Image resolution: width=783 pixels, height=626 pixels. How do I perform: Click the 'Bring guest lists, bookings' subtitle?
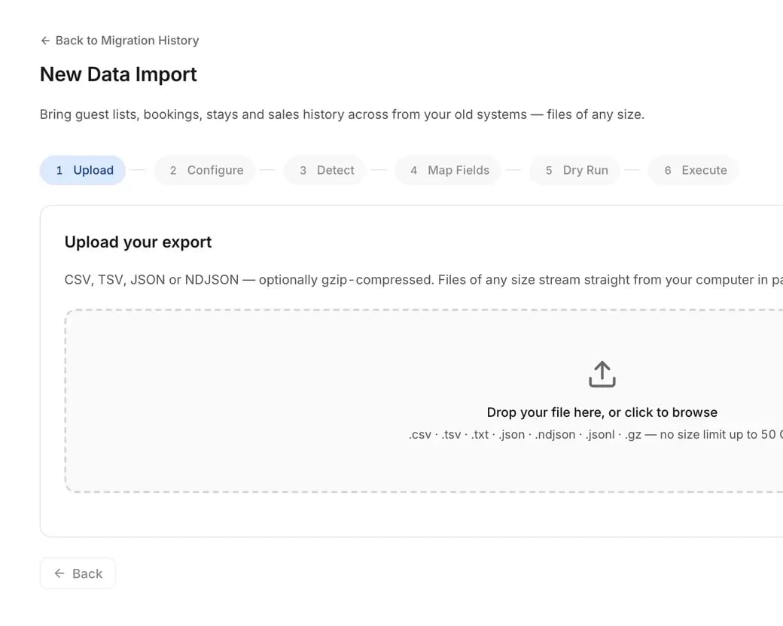[342, 114]
